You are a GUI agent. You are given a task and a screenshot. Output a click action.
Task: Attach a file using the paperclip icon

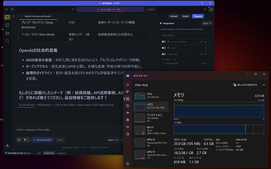[19, 140]
